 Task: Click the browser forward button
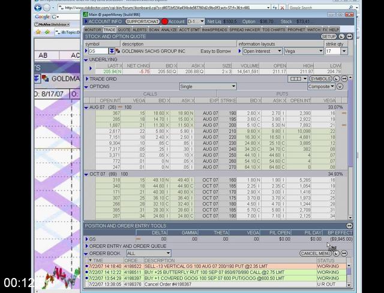pyautogui.click(x=47, y=8)
